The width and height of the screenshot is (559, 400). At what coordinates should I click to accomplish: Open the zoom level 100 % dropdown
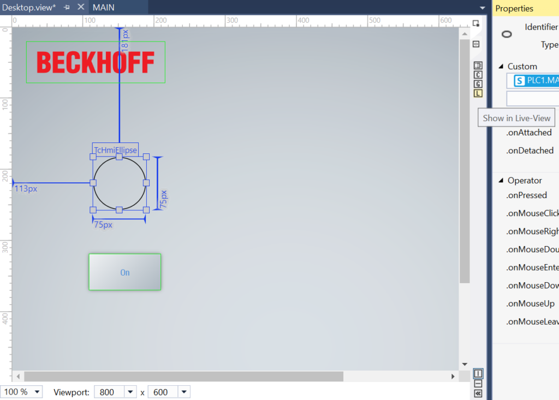click(x=37, y=392)
